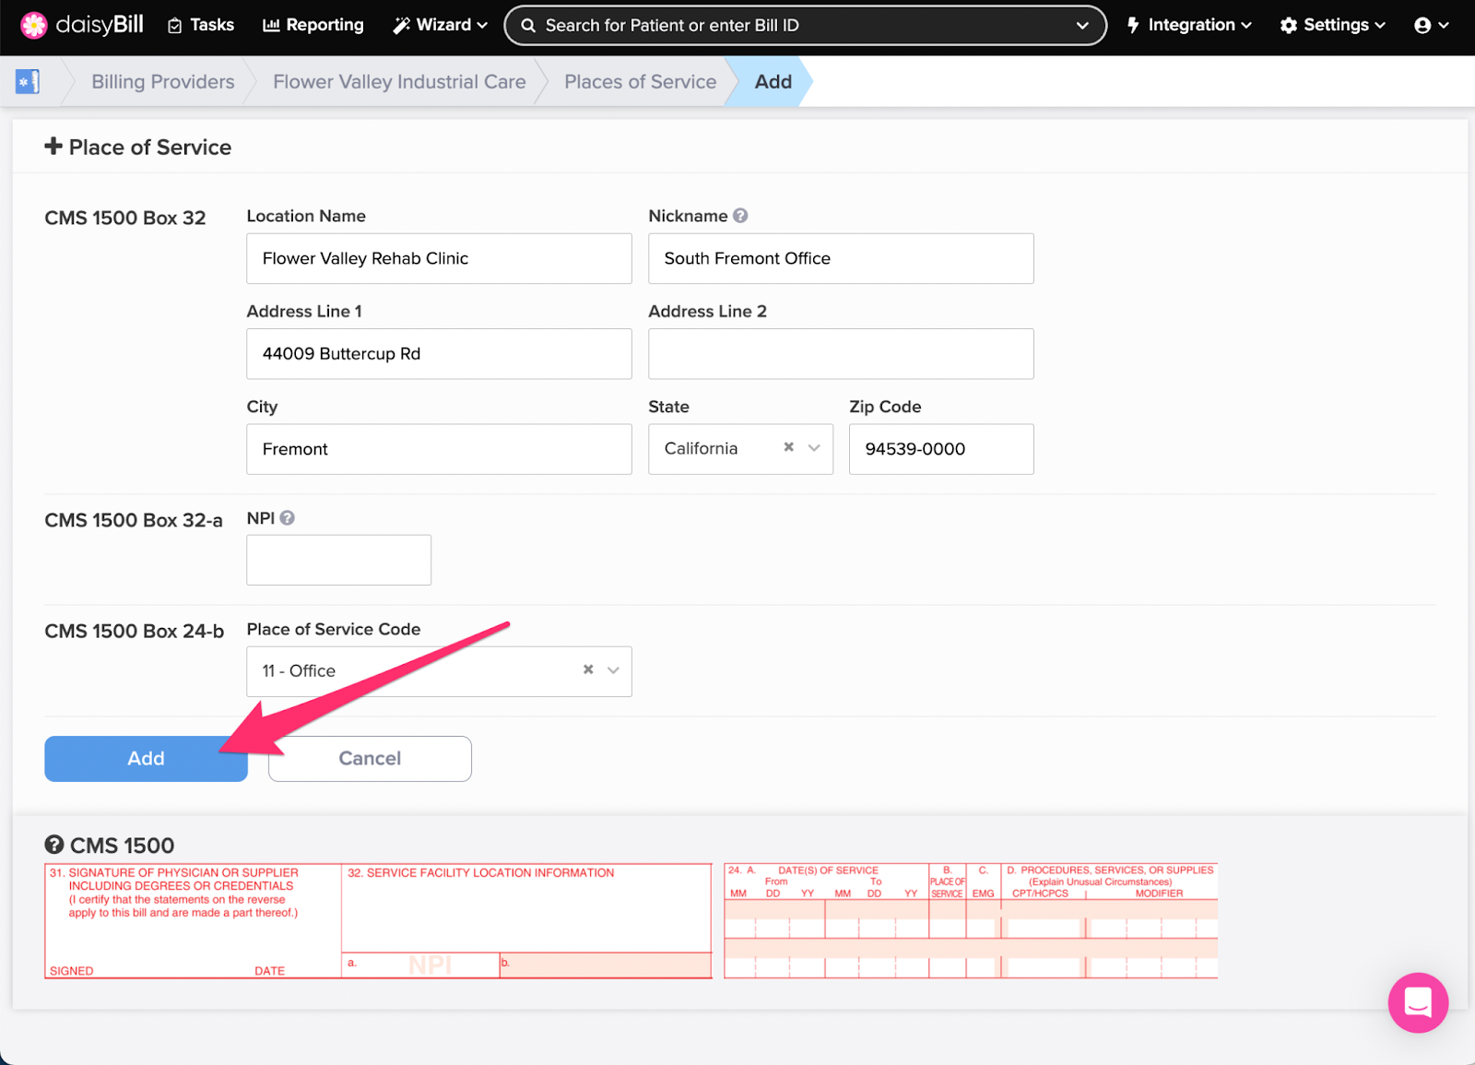Click the CMS 1500 help icon
The width and height of the screenshot is (1475, 1065).
(54, 845)
